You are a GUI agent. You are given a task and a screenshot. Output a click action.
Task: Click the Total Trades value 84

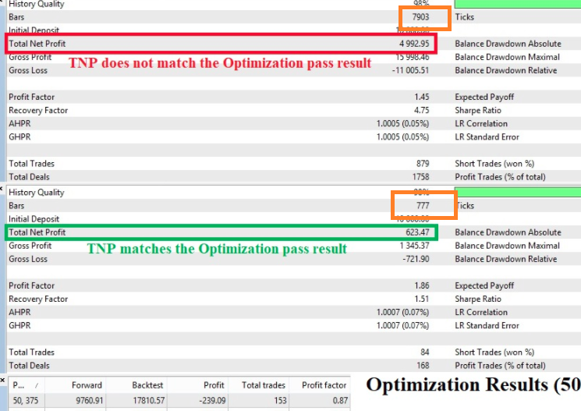[425, 353]
